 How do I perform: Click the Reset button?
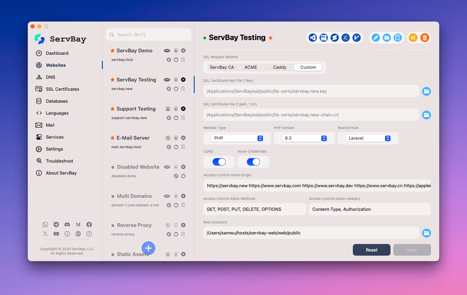[371, 250]
